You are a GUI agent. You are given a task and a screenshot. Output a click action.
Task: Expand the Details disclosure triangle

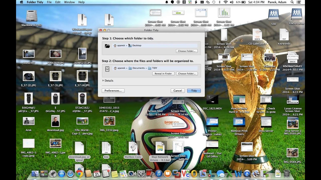pos(103,80)
